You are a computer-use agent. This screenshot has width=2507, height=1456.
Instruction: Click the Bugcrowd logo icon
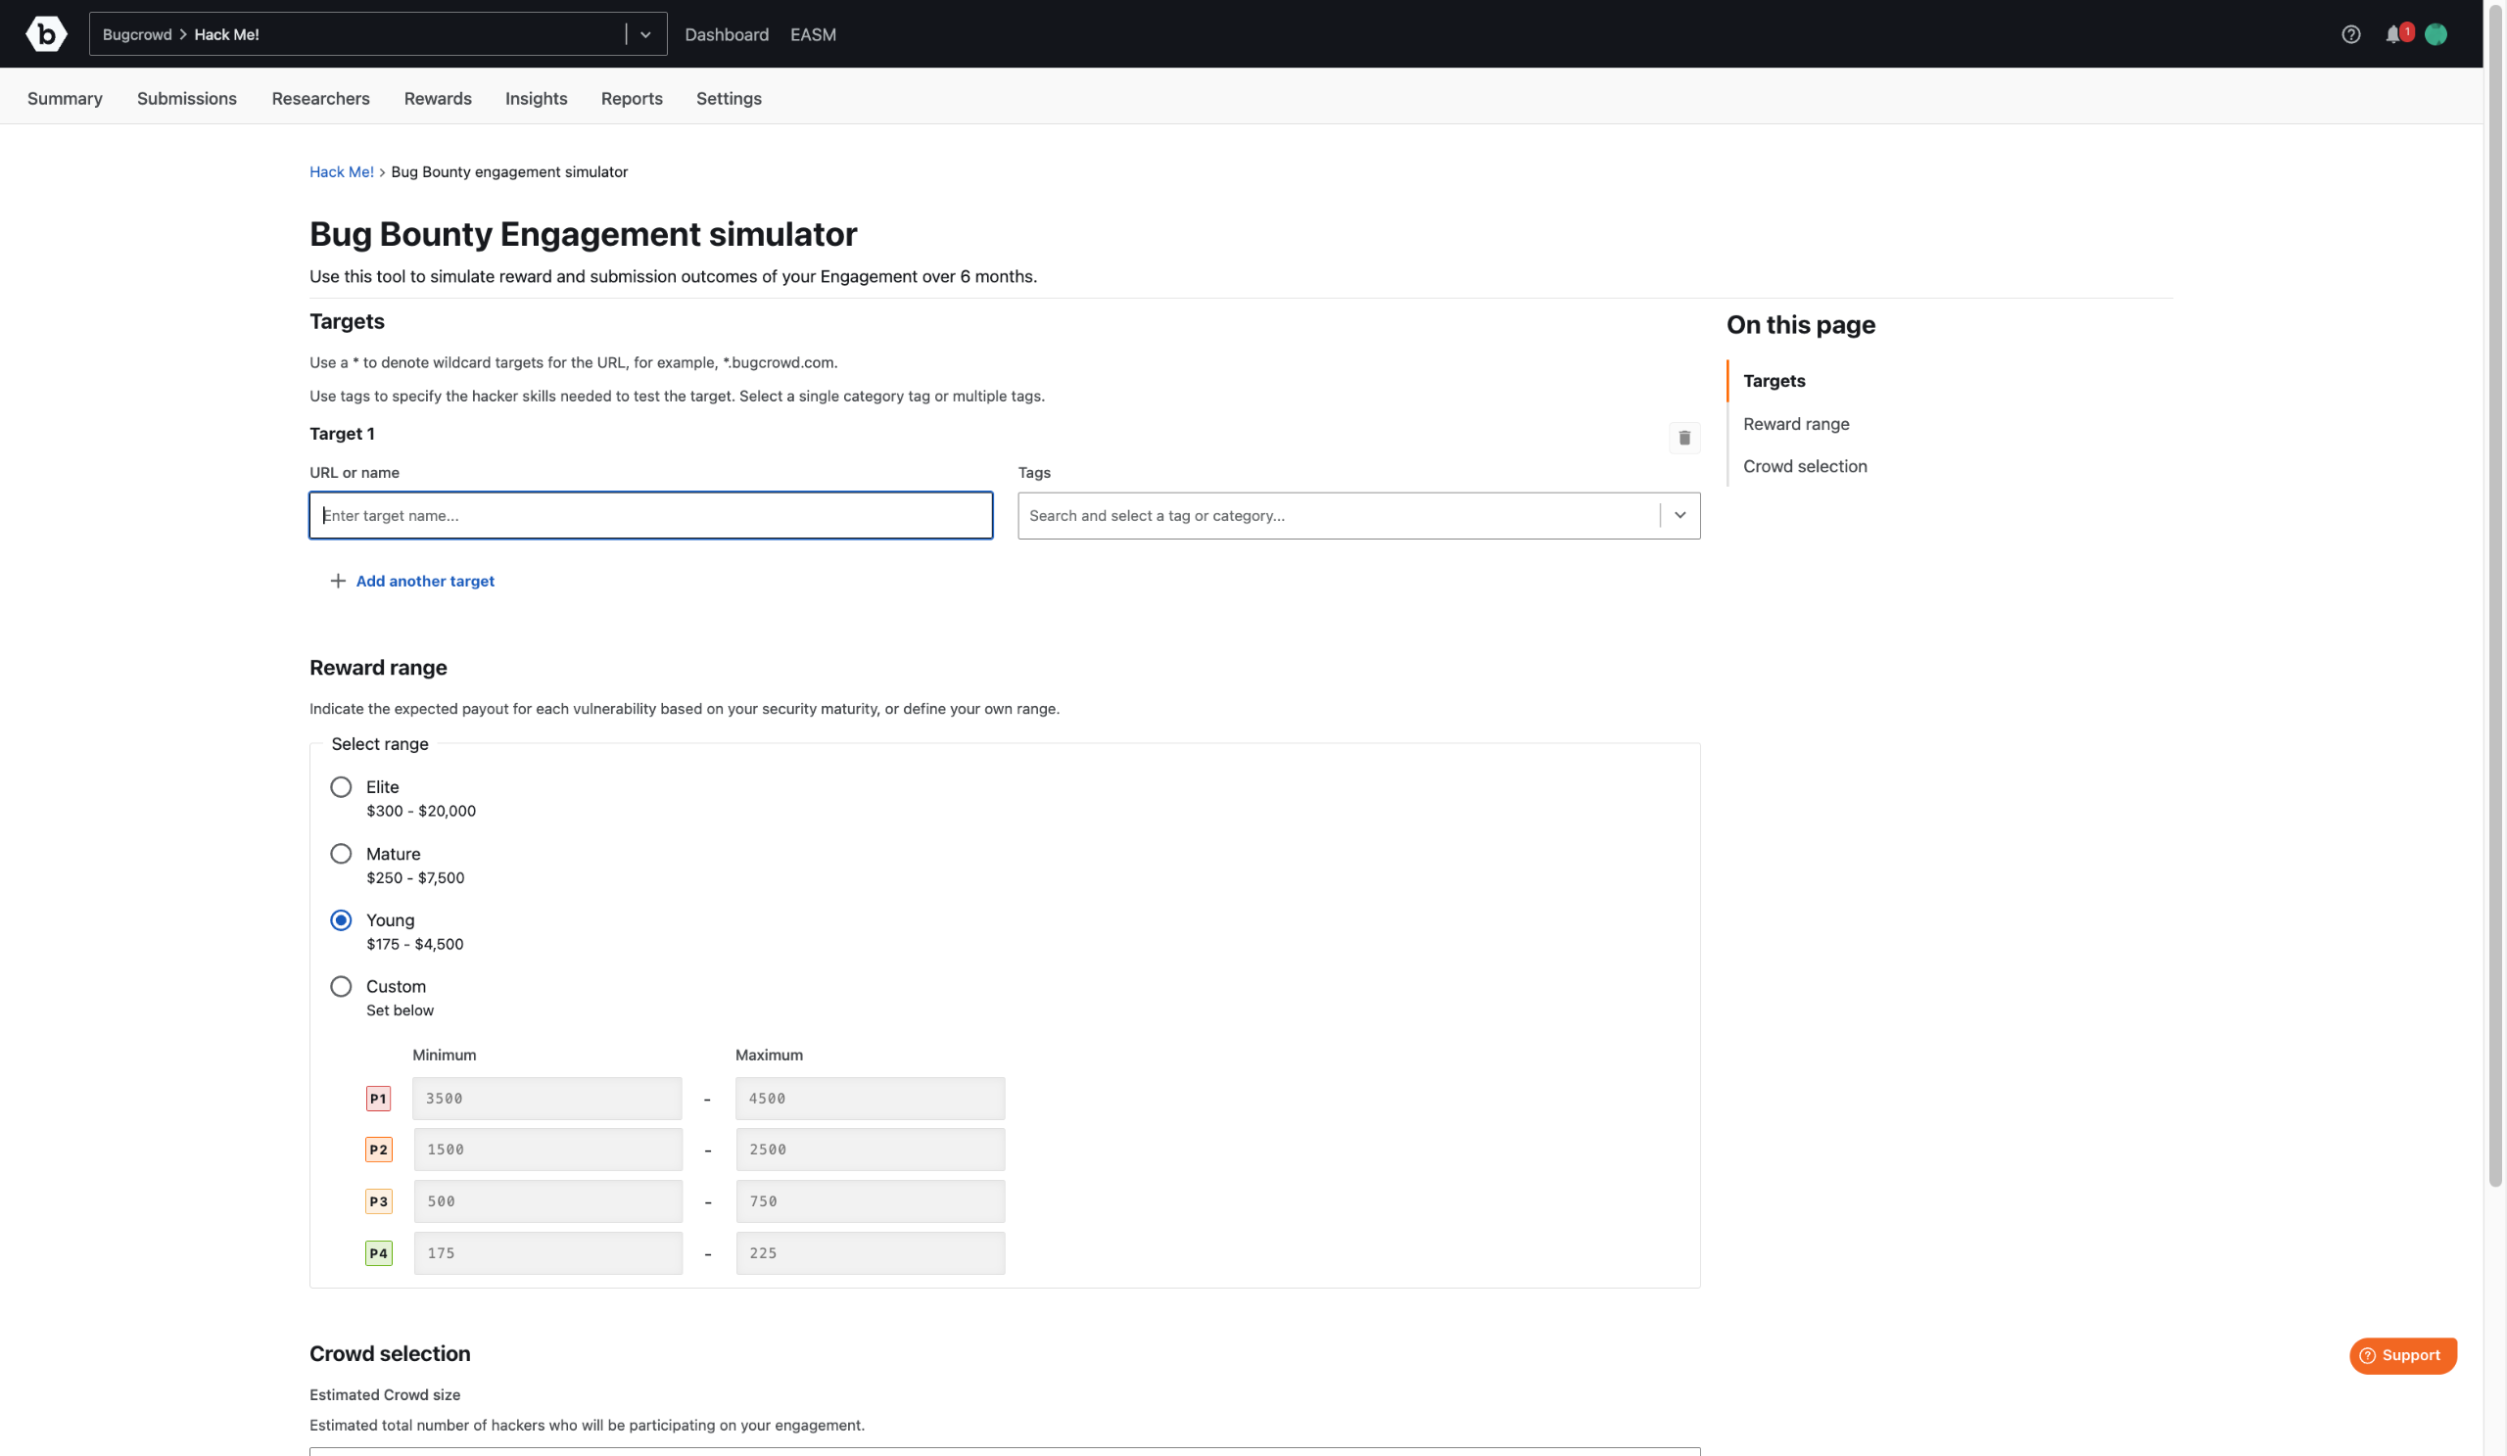(x=46, y=34)
